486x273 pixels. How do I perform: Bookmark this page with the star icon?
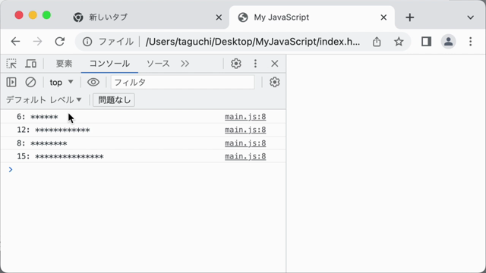coord(399,42)
